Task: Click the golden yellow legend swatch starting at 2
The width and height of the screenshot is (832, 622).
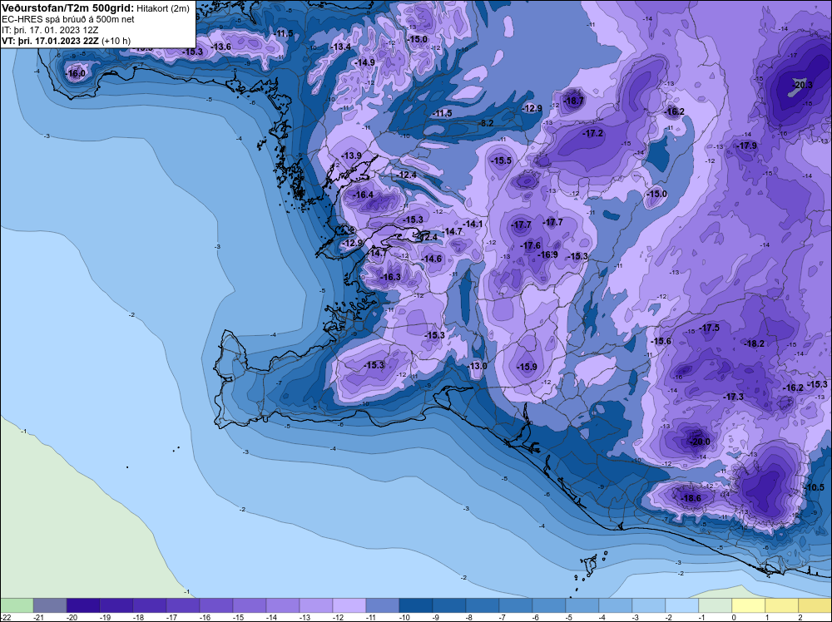Action: (815, 605)
